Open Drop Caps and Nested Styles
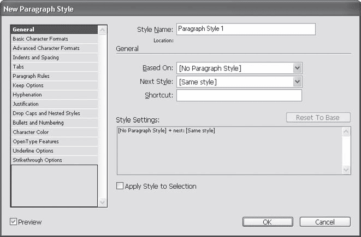 pyautogui.click(x=46, y=113)
